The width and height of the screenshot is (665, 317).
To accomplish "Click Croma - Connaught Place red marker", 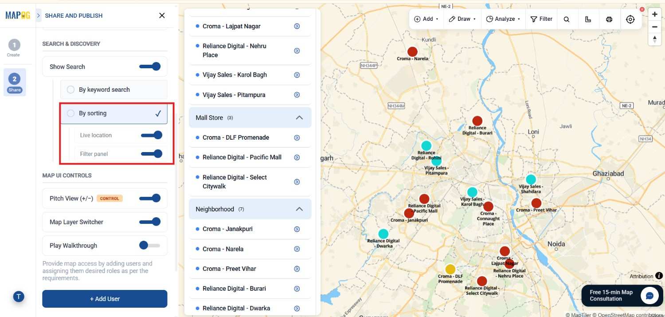I will 488,206.
